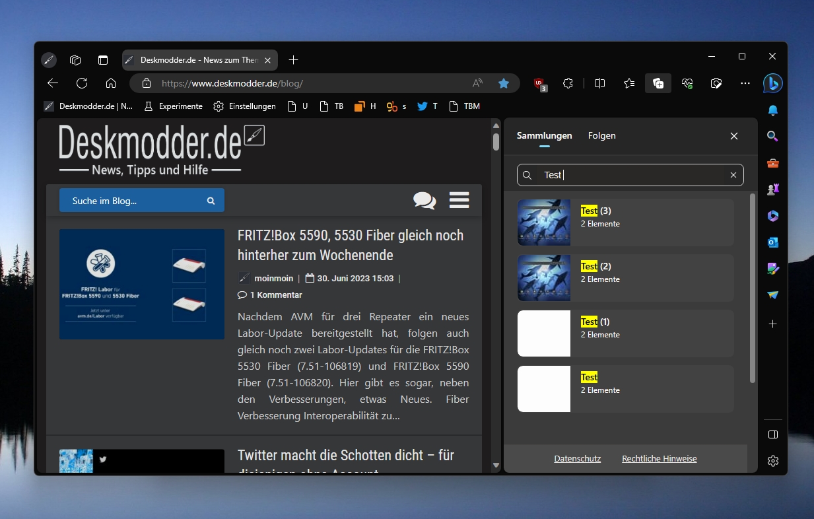Open the Rechtliche Hinweise link

pyautogui.click(x=660, y=458)
